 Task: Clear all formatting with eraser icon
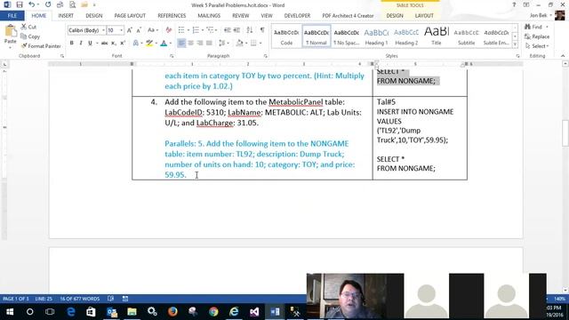tap(168, 30)
